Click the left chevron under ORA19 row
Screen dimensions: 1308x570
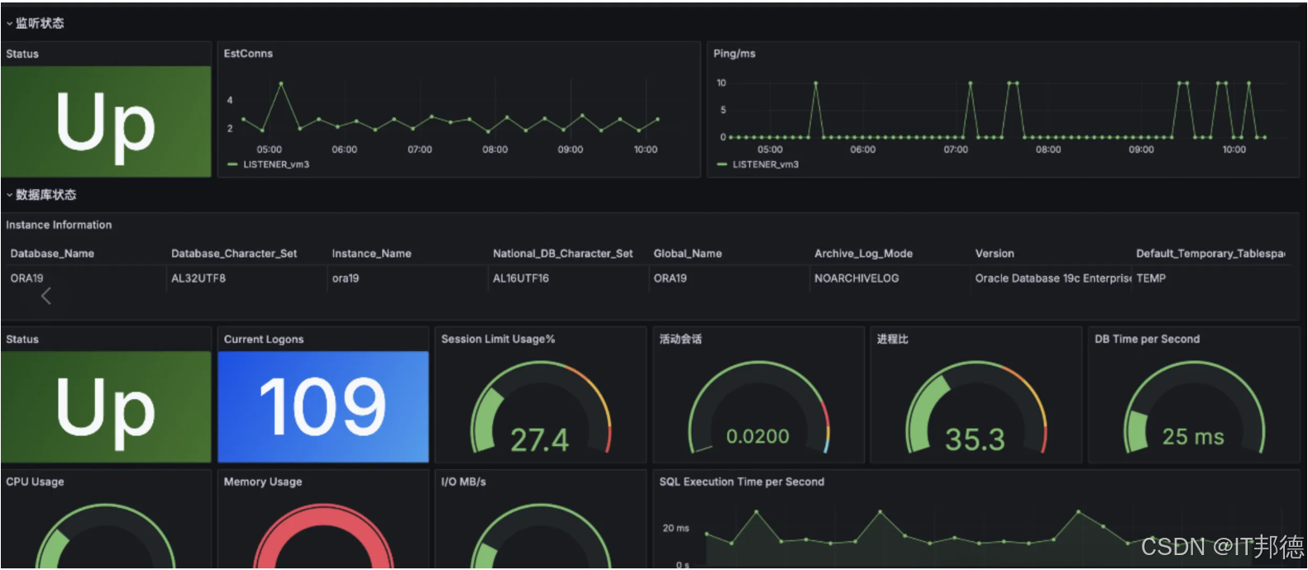[x=46, y=296]
